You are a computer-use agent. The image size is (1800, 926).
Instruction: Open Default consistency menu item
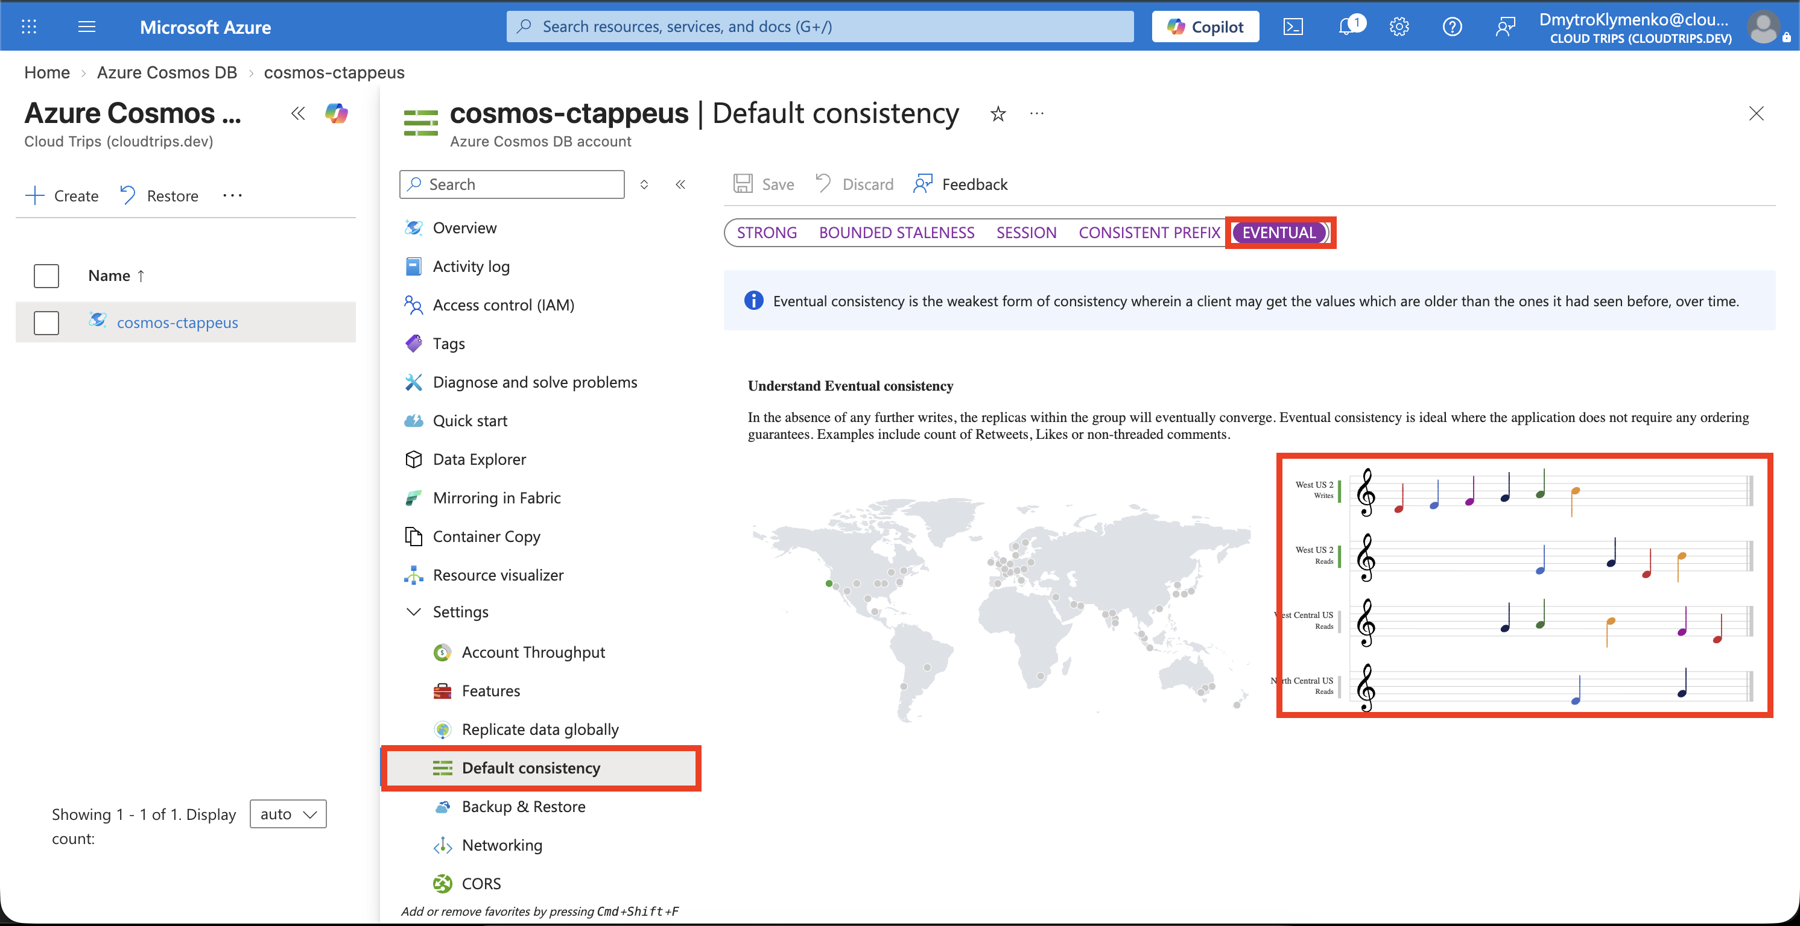point(542,767)
